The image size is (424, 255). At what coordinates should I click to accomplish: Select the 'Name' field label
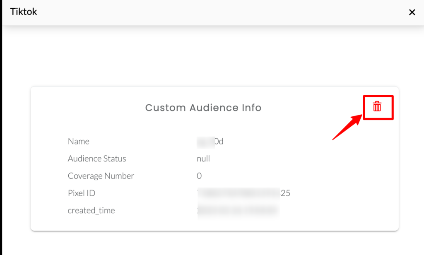(78, 141)
